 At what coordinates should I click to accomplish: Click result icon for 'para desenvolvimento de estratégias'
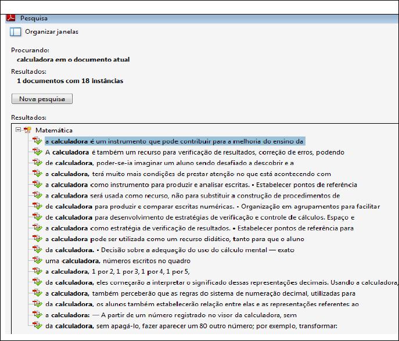[x=37, y=217]
